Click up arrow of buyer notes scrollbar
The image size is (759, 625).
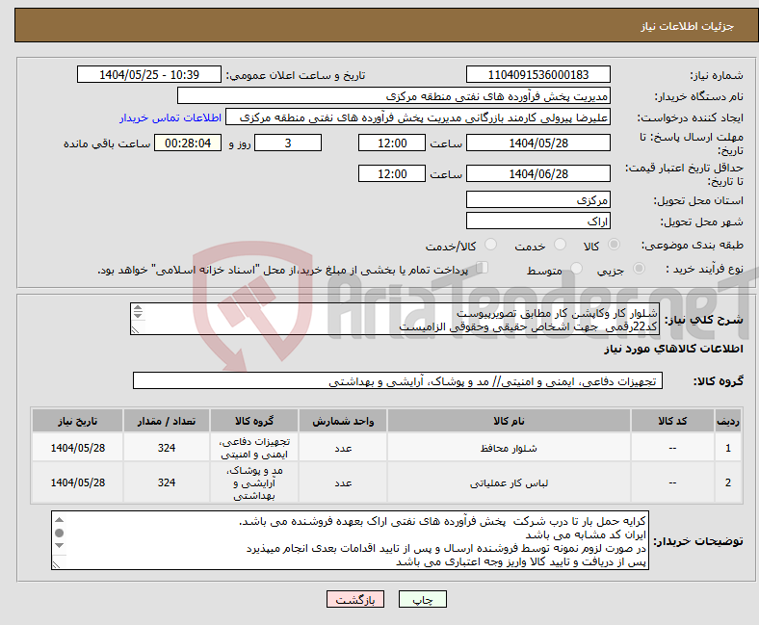click(59, 520)
